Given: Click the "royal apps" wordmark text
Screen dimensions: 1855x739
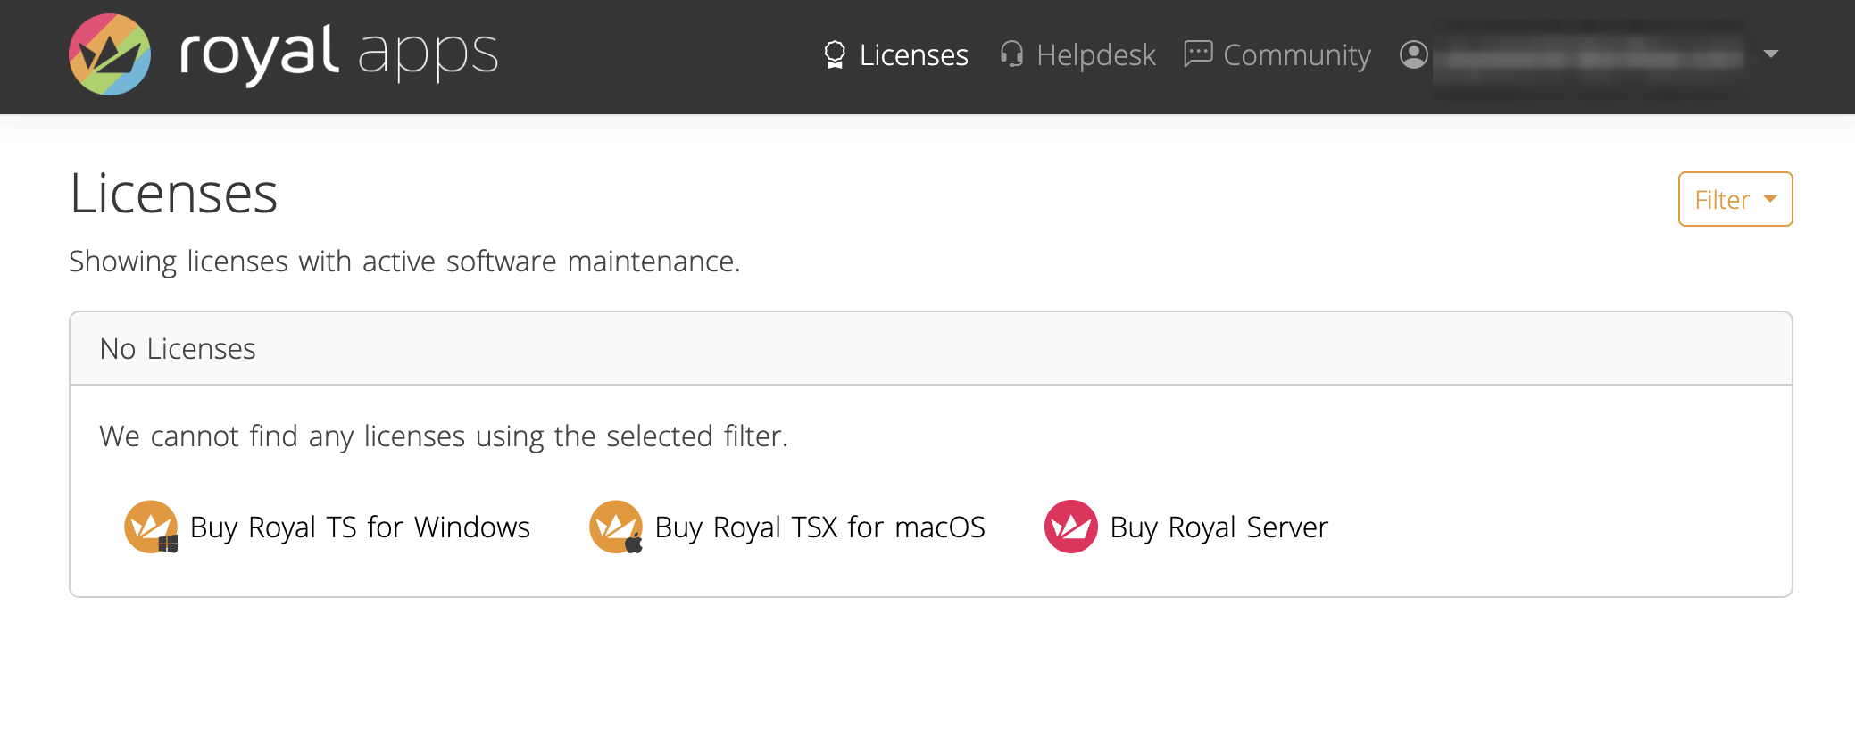Looking at the screenshot, I should click(338, 54).
